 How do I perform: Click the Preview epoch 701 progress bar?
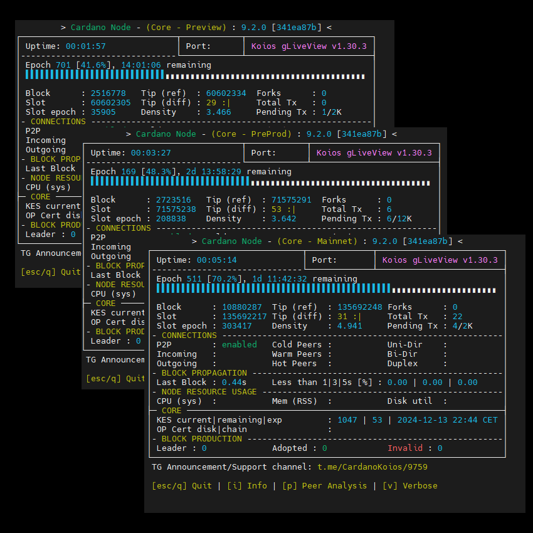[x=195, y=75]
